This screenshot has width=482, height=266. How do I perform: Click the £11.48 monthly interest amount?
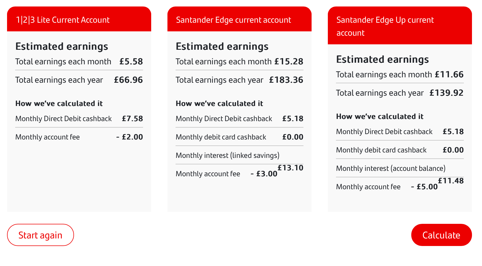(451, 181)
